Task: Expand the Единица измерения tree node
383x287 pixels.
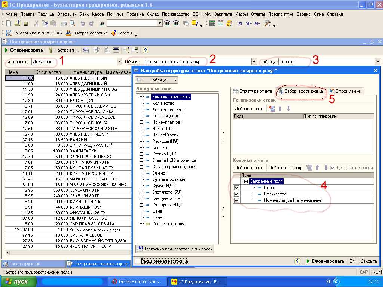Action: coord(141,97)
